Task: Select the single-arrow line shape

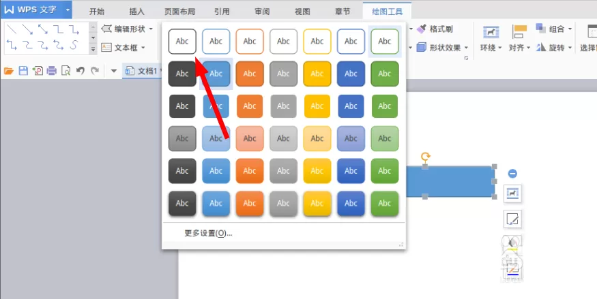Action: click(x=27, y=29)
